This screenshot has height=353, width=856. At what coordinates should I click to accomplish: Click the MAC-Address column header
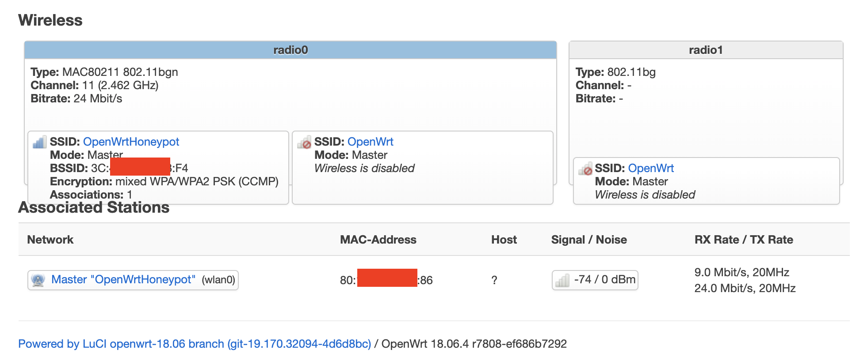pyautogui.click(x=378, y=240)
